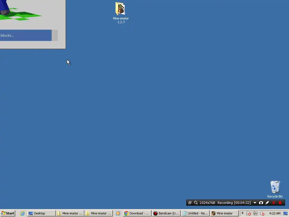Open the network connection tray icon

pyautogui.click(x=255, y=214)
